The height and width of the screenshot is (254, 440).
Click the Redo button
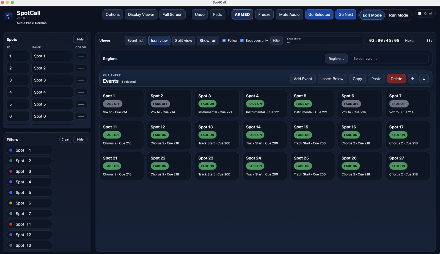pyautogui.click(x=218, y=15)
